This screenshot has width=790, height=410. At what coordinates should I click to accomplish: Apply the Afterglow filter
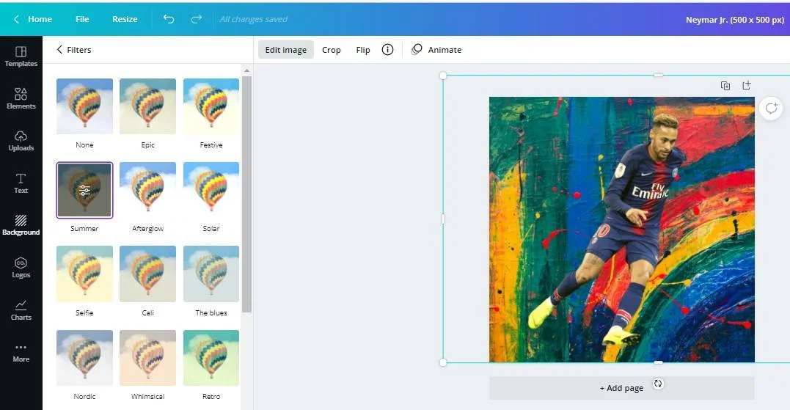pos(147,191)
